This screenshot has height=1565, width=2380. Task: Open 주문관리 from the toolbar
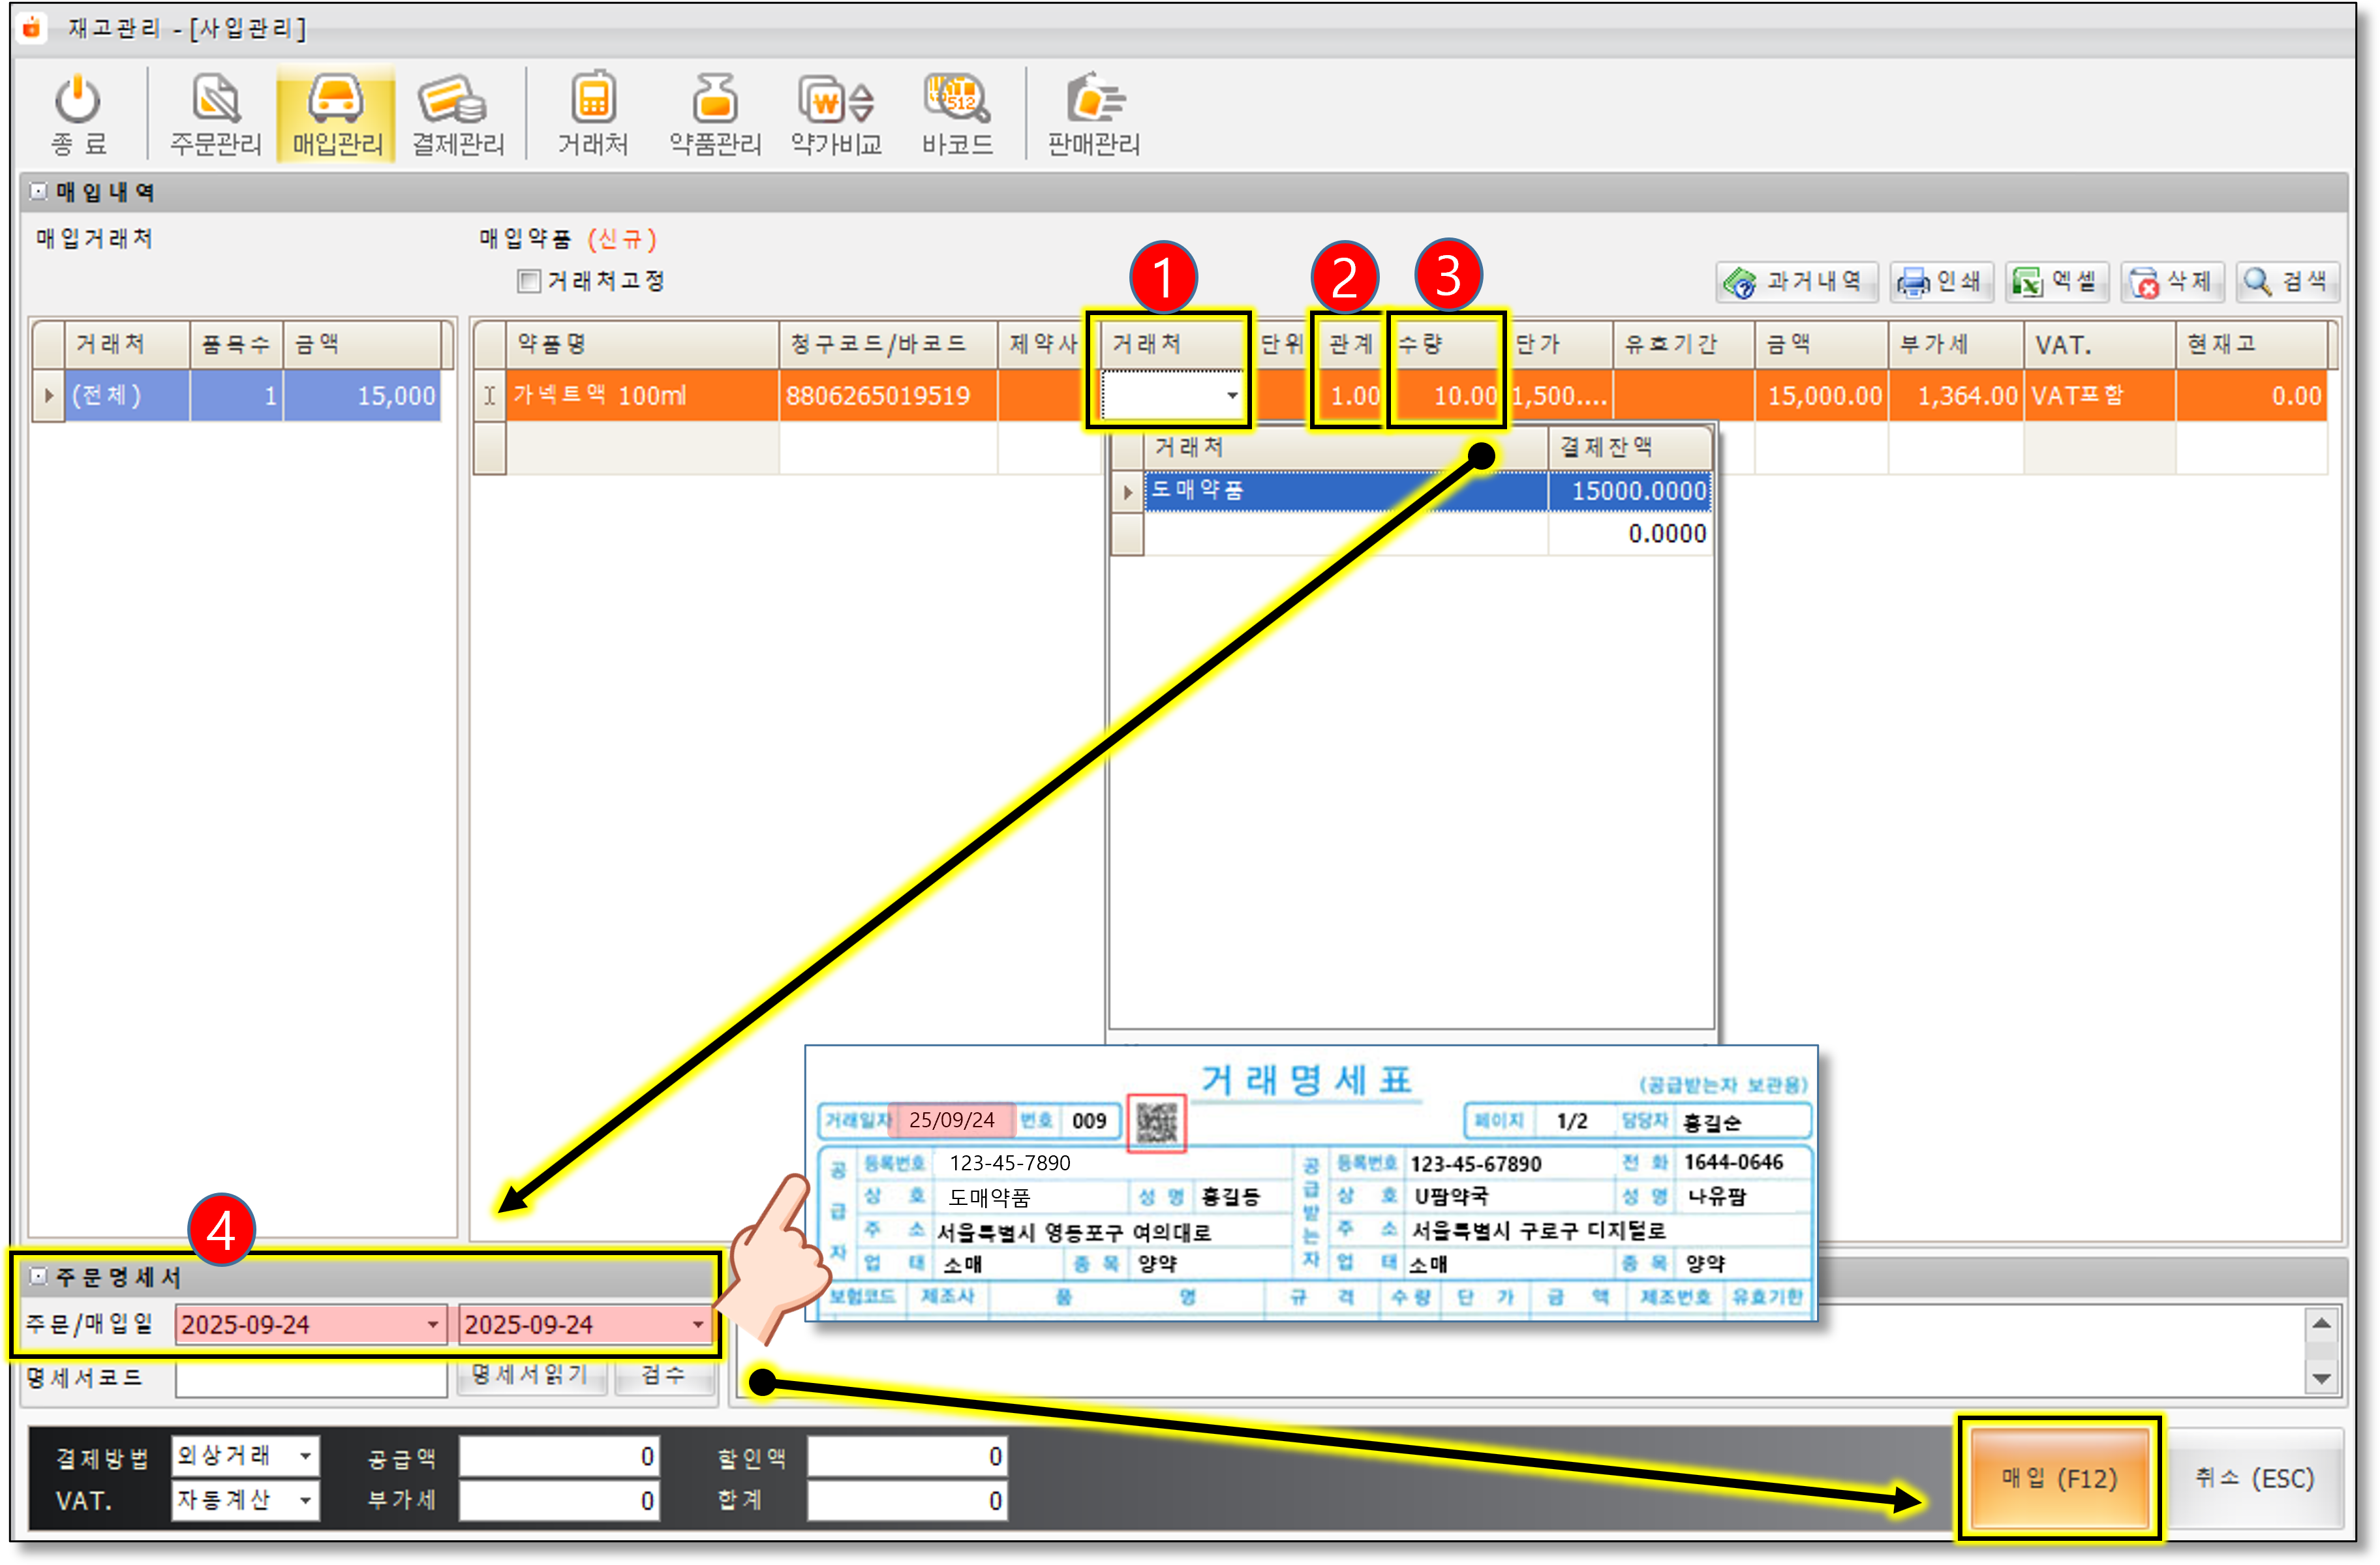pyautogui.click(x=215, y=101)
